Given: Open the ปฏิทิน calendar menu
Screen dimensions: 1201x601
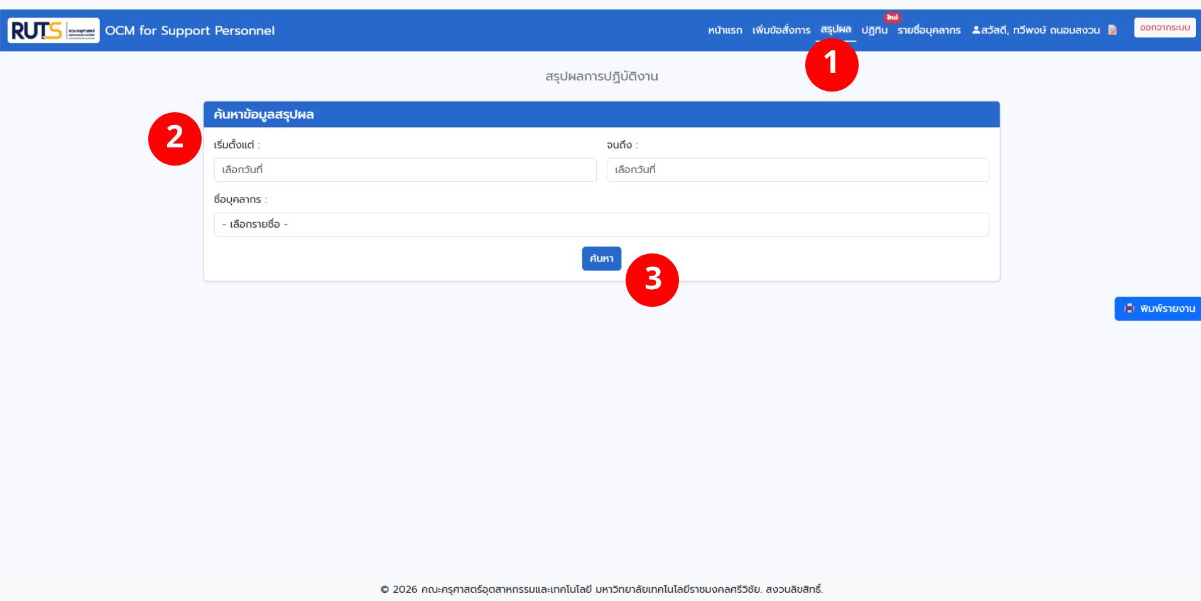Looking at the screenshot, I should click(874, 30).
